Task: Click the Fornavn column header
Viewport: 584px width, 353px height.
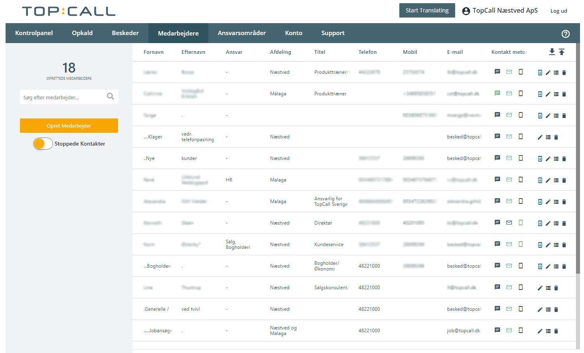Action: coord(154,52)
